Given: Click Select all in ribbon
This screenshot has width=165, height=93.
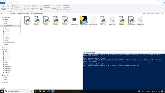Looking at the screenshot, I should point(66,5).
